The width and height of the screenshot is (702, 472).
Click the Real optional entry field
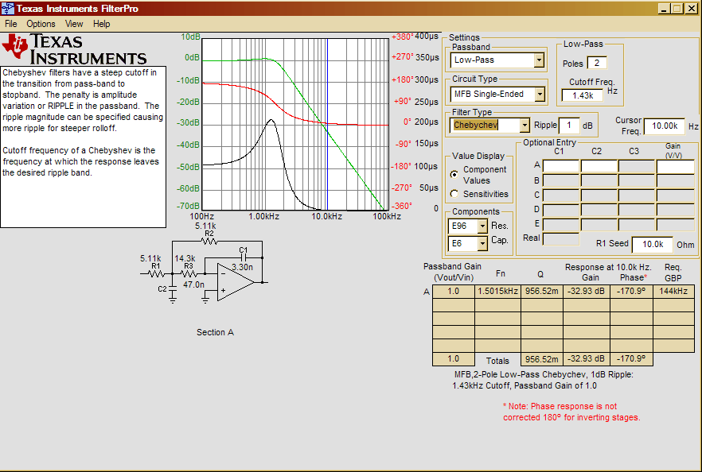(561, 238)
